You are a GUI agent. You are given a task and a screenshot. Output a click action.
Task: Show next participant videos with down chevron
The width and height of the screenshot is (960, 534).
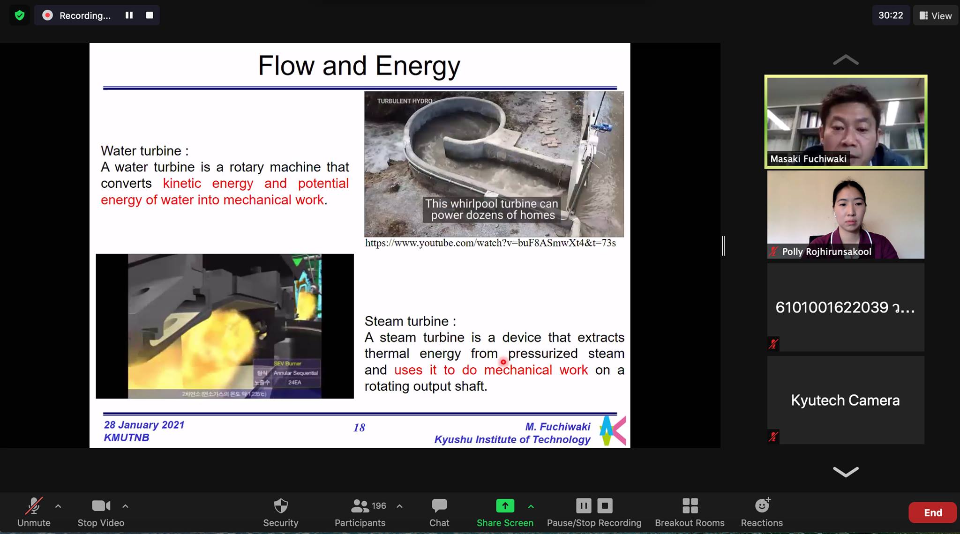click(x=846, y=471)
